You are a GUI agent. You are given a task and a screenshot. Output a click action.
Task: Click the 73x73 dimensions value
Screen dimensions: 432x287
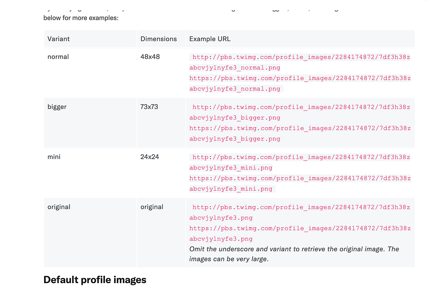[x=149, y=107]
